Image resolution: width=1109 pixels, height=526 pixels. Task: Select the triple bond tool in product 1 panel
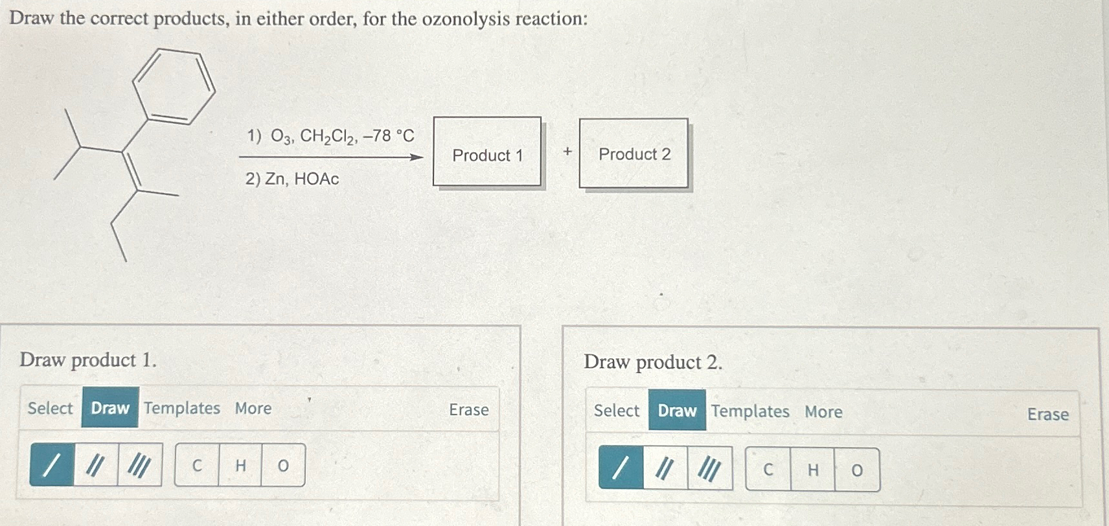141,465
